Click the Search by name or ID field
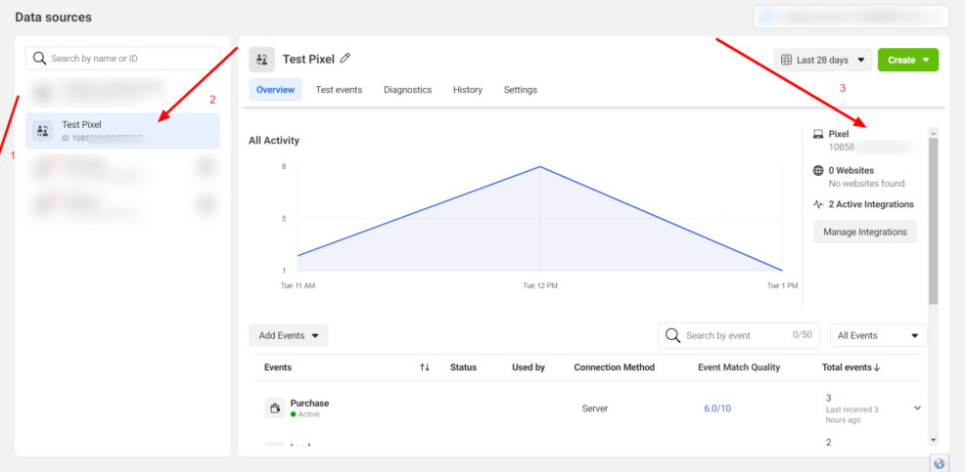 click(123, 59)
